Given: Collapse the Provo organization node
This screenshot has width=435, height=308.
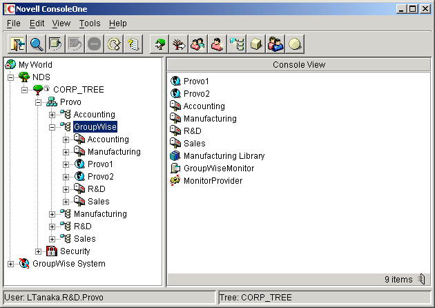Looking at the screenshot, I should point(38,102).
